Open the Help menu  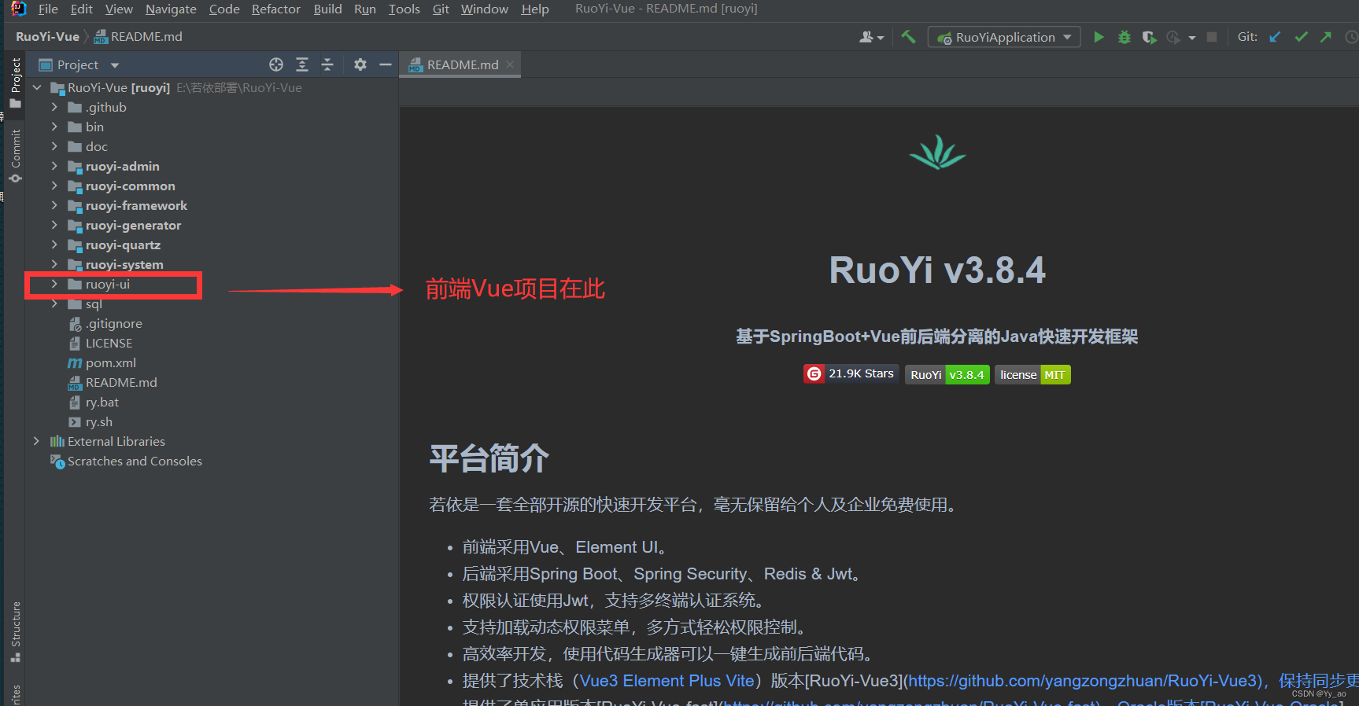535,9
